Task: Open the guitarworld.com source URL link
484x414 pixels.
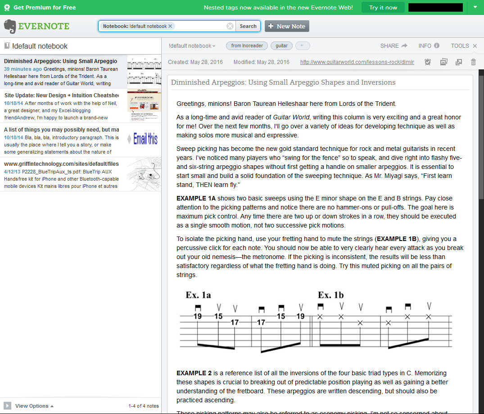Action: click(x=357, y=62)
